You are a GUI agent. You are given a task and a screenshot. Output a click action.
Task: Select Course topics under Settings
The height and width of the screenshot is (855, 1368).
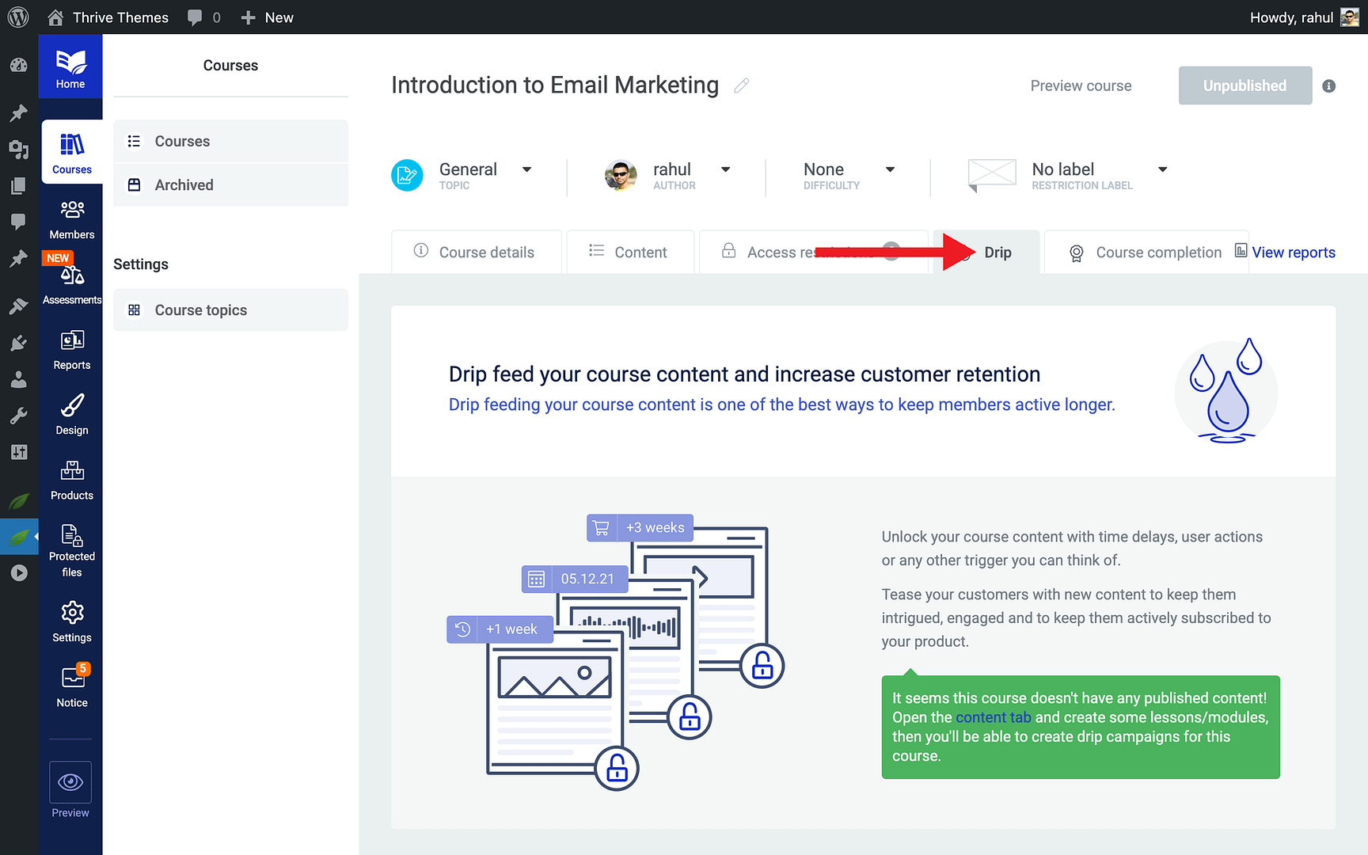pos(200,310)
